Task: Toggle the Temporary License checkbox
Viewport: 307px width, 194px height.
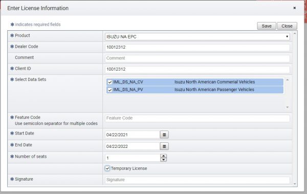Action: click(x=107, y=168)
